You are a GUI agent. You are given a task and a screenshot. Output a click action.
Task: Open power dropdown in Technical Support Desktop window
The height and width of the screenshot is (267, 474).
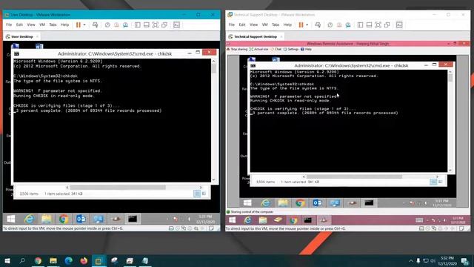pos(307,24)
